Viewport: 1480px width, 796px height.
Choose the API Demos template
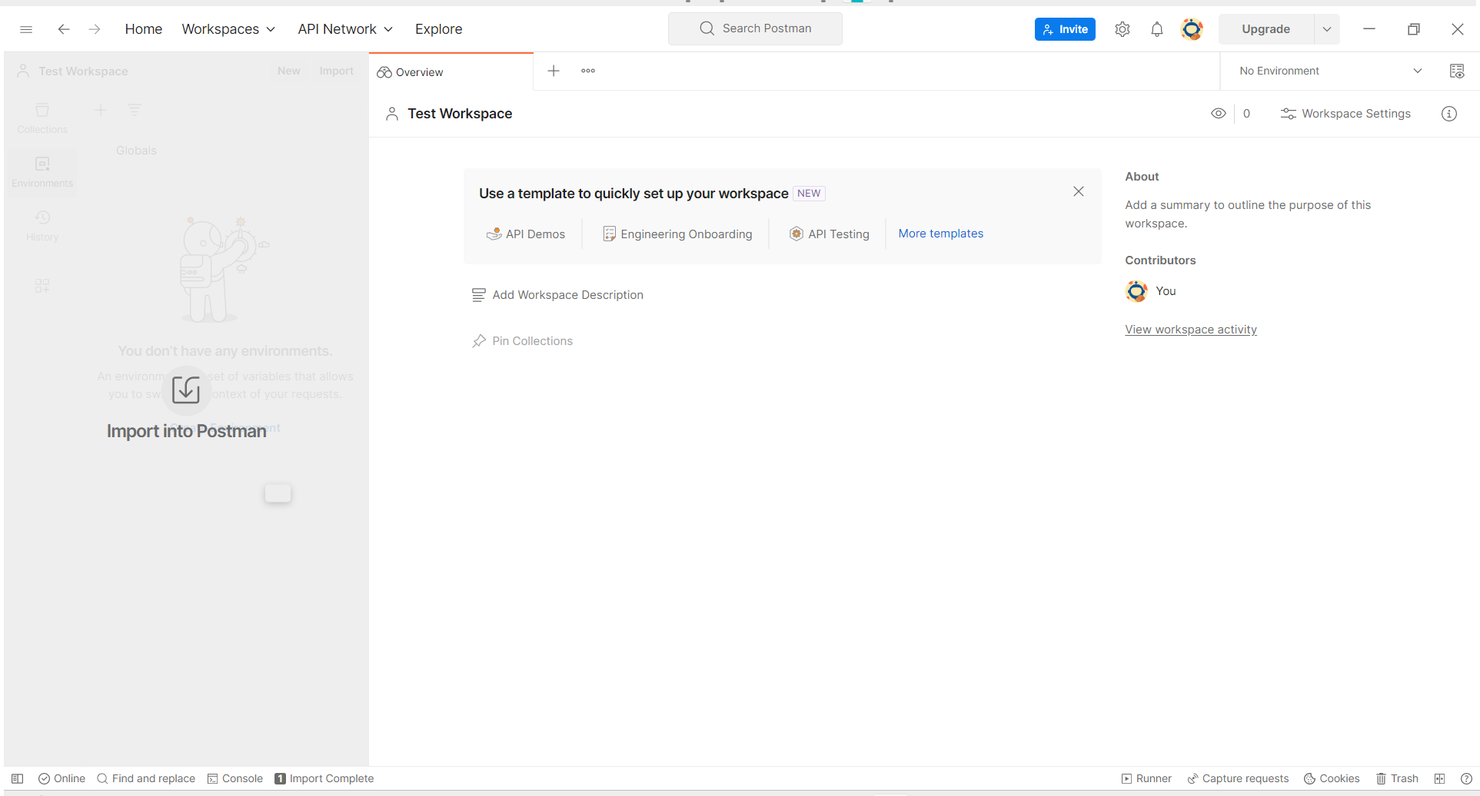click(526, 234)
